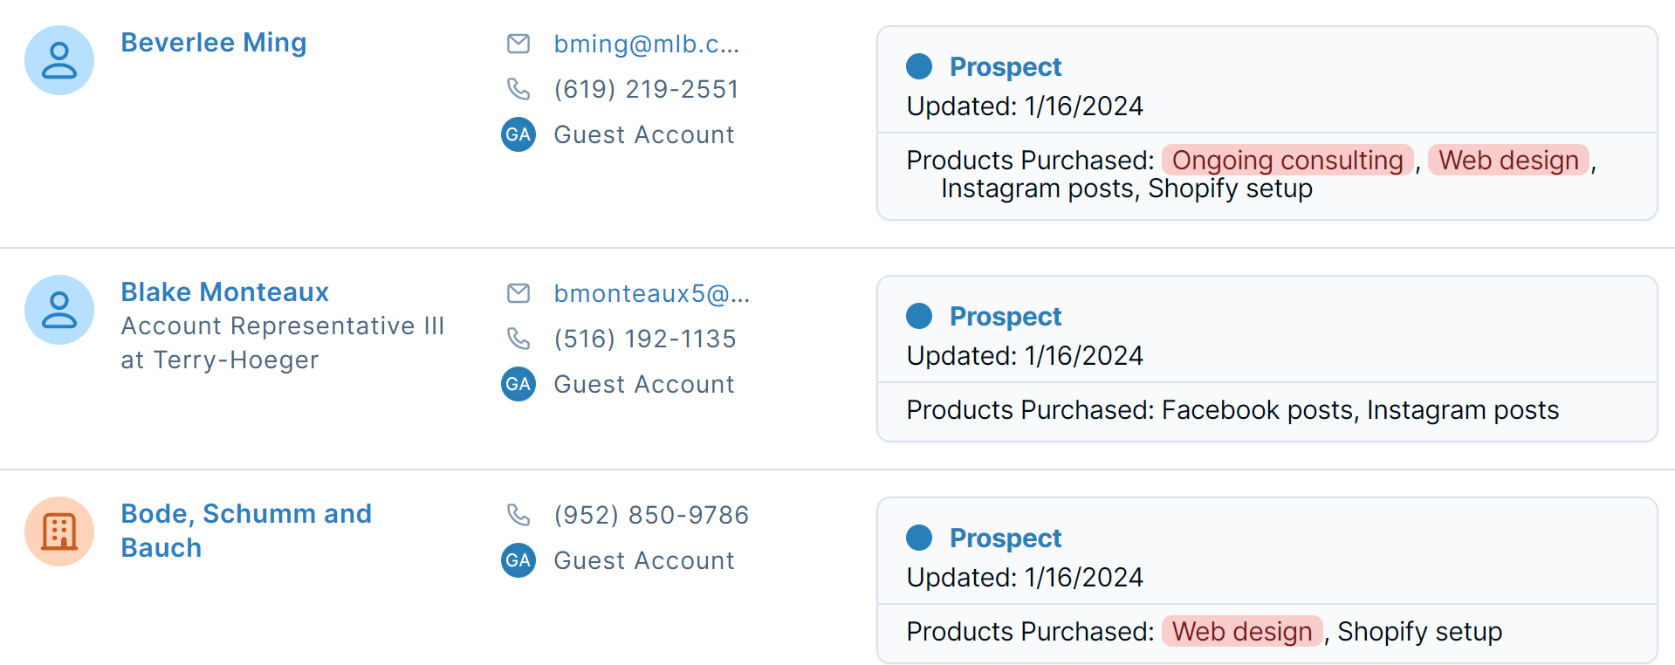This screenshot has height=665, width=1675.
Task: Click the building icon for Bode, Schumm and Bauch
Action: click(x=58, y=531)
